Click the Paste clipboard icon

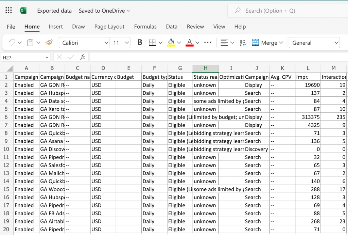pyautogui.click(x=30, y=42)
